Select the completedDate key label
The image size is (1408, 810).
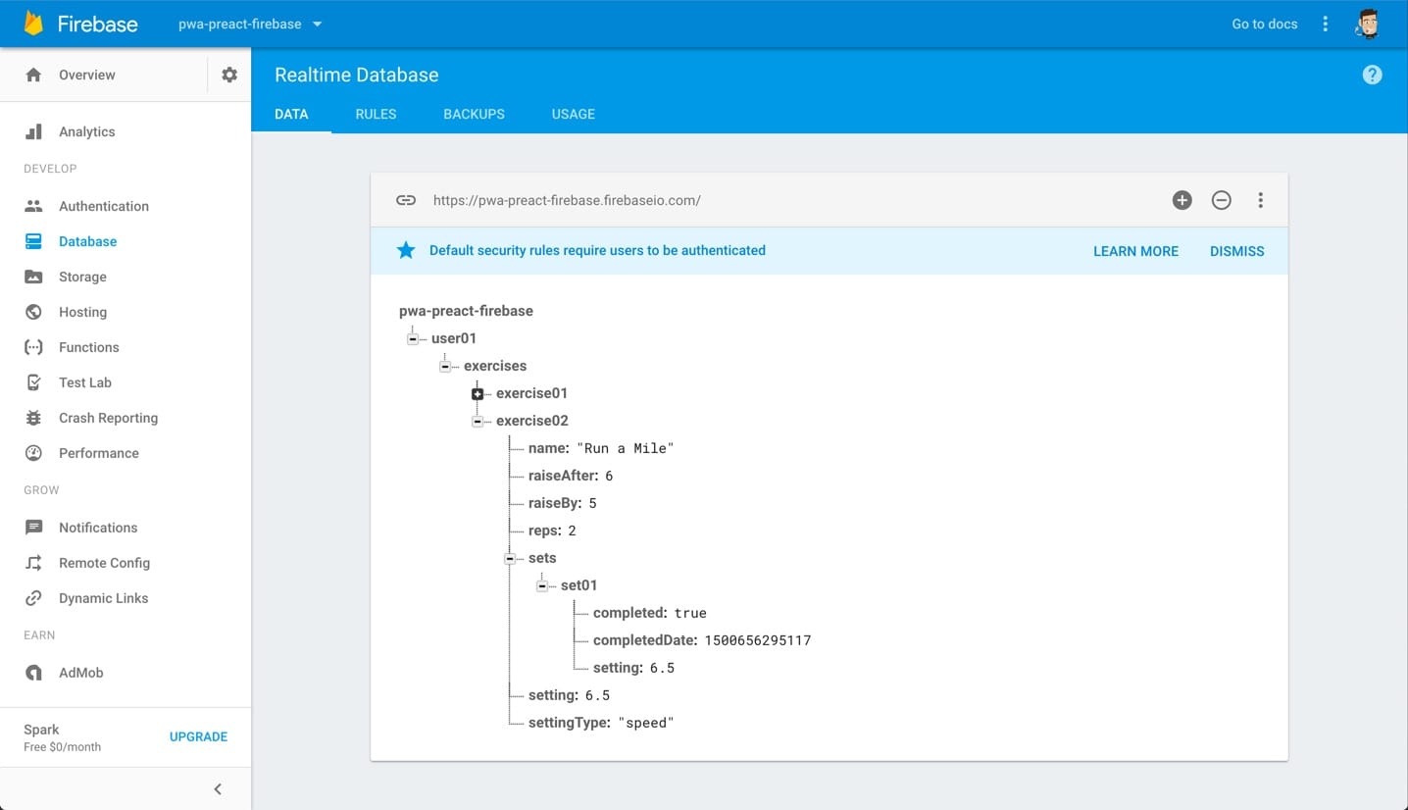[644, 640]
